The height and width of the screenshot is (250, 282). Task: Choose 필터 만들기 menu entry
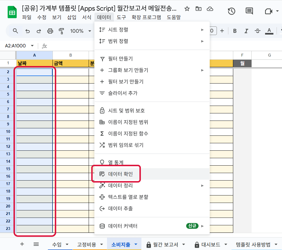tap(120, 59)
